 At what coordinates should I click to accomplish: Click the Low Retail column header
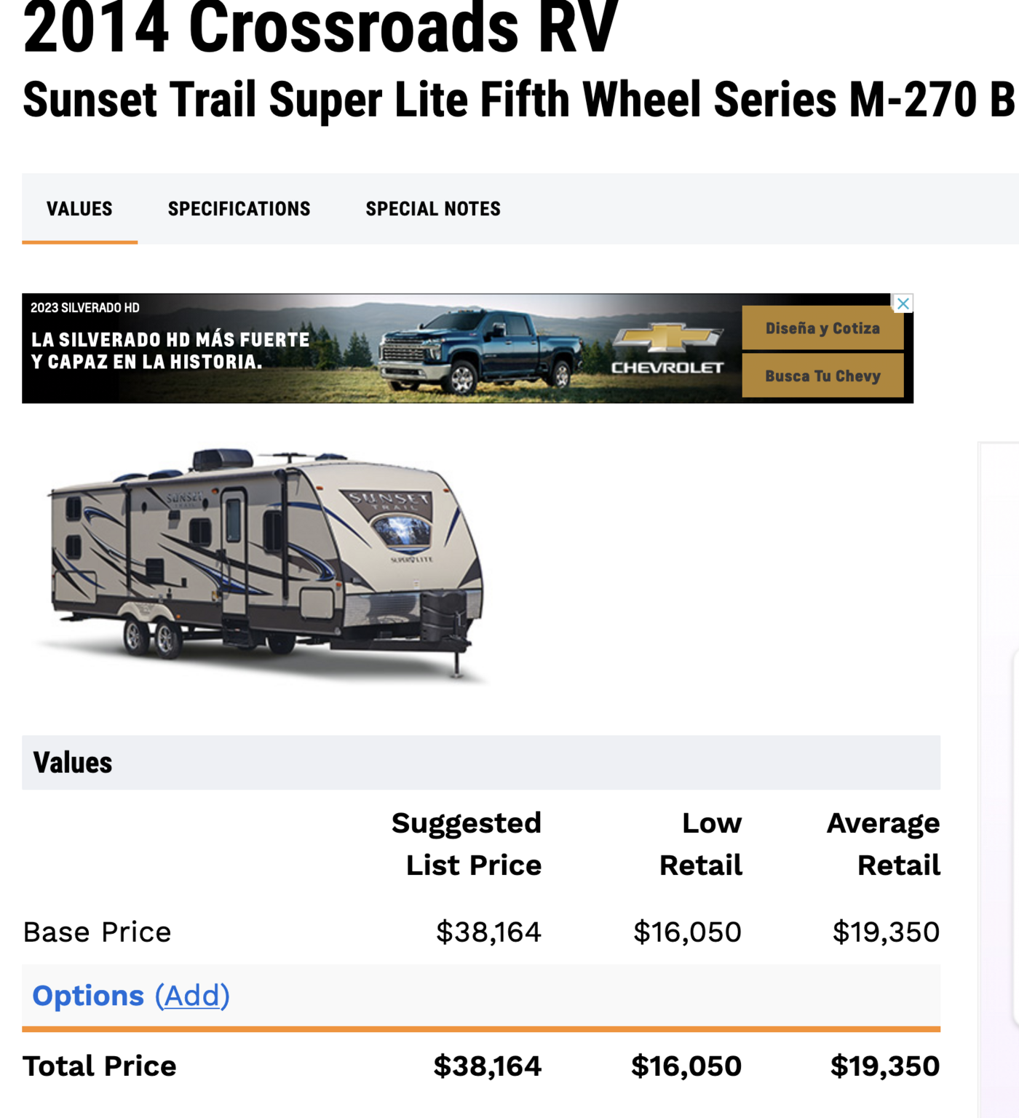tap(701, 844)
